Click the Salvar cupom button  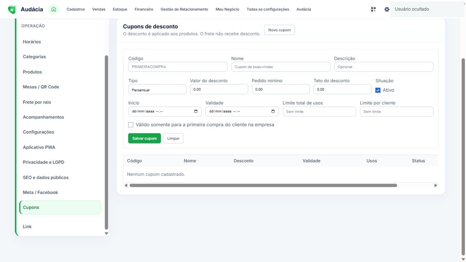[144, 138]
